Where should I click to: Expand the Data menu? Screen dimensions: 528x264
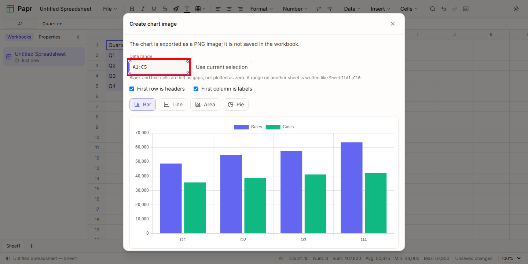coord(352,9)
